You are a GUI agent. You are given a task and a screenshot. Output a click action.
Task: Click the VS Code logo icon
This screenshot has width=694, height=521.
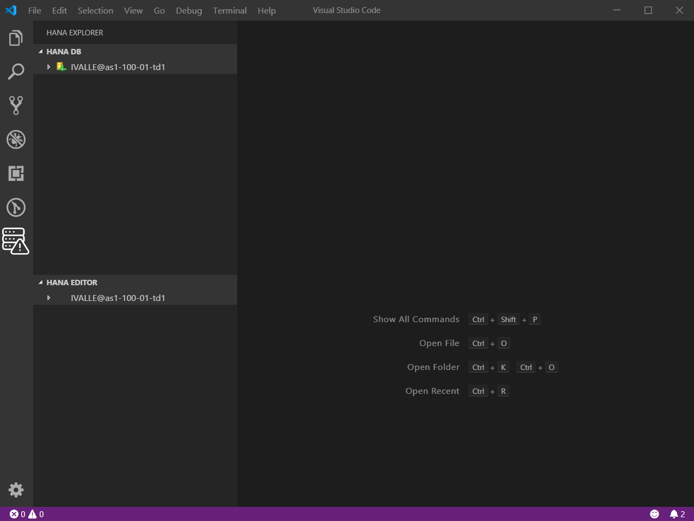tap(11, 10)
